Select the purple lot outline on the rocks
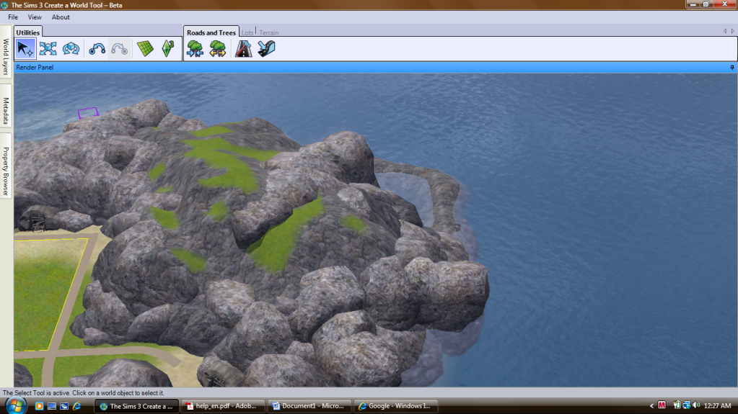The width and height of the screenshot is (738, 414). point(88,113)
